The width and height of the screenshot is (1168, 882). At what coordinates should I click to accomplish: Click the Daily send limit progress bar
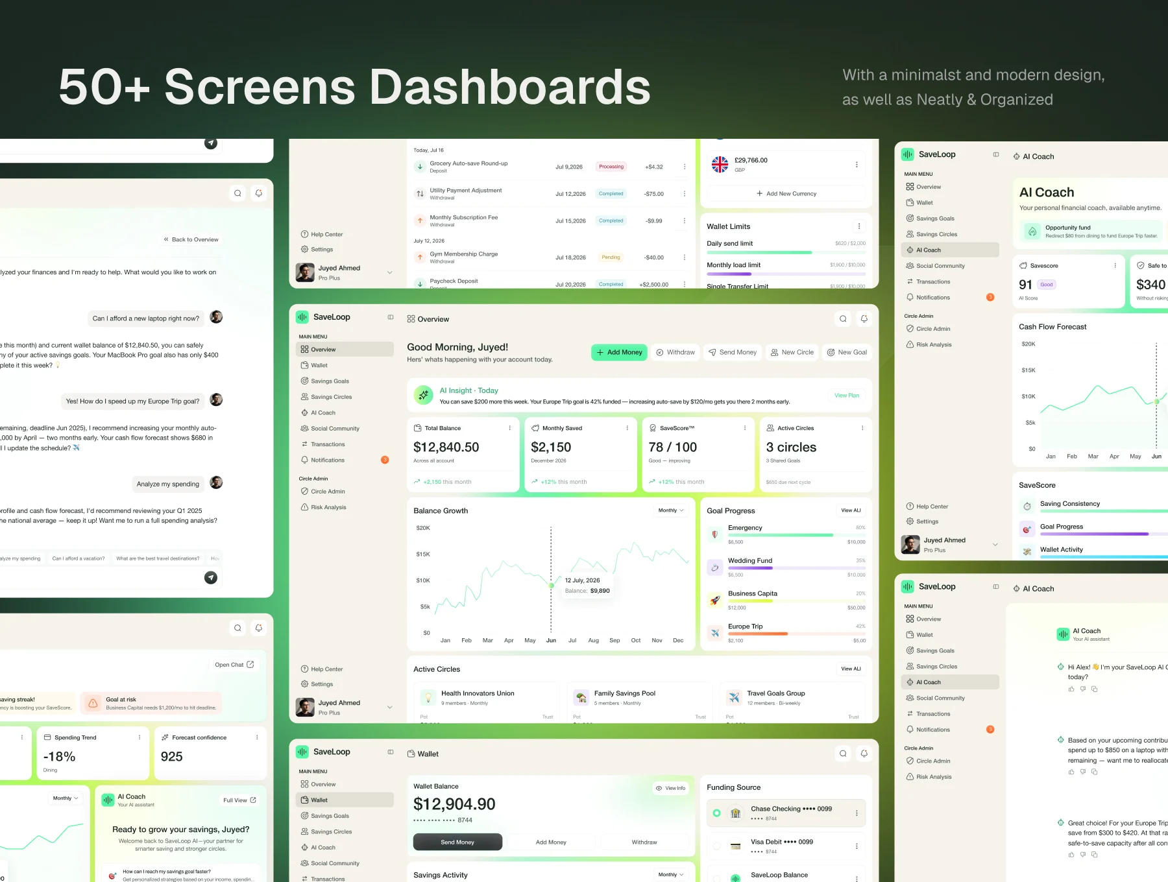tap(786, 252)
